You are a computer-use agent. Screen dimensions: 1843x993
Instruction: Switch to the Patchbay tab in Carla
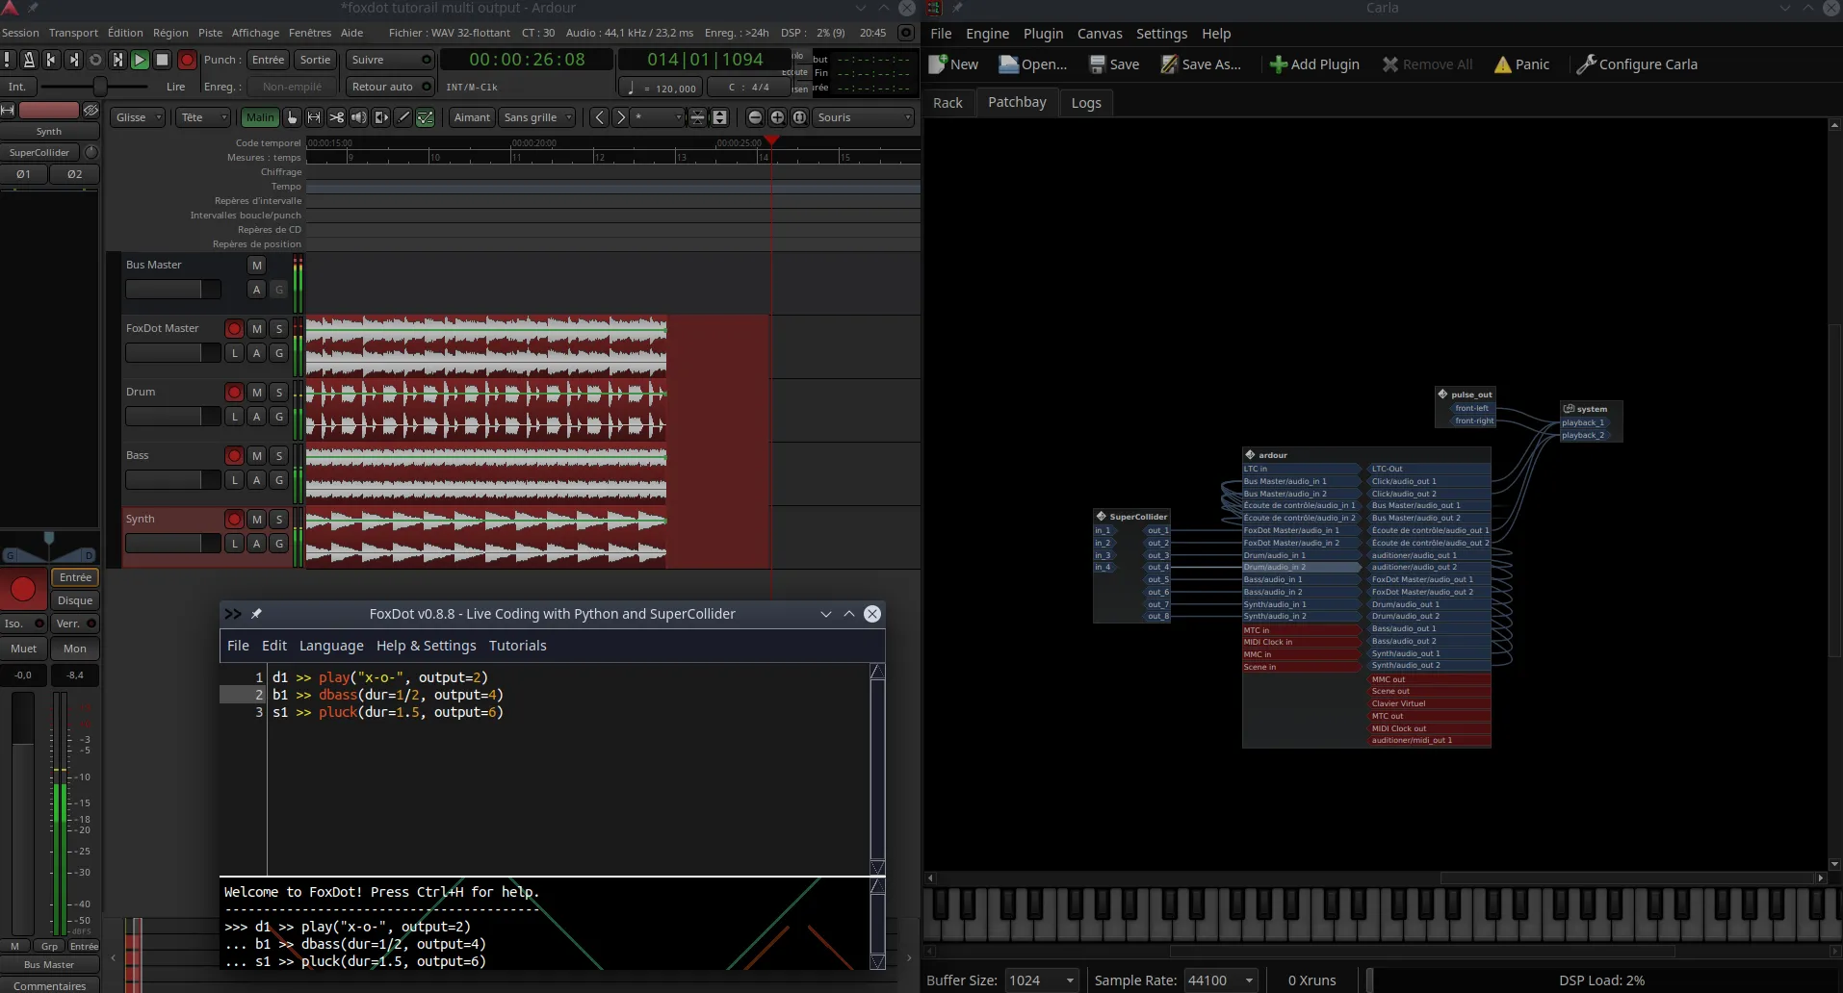point(1017,102)
